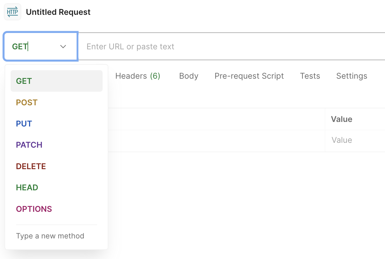
Task: Choose the POST method
Action: 26,102
